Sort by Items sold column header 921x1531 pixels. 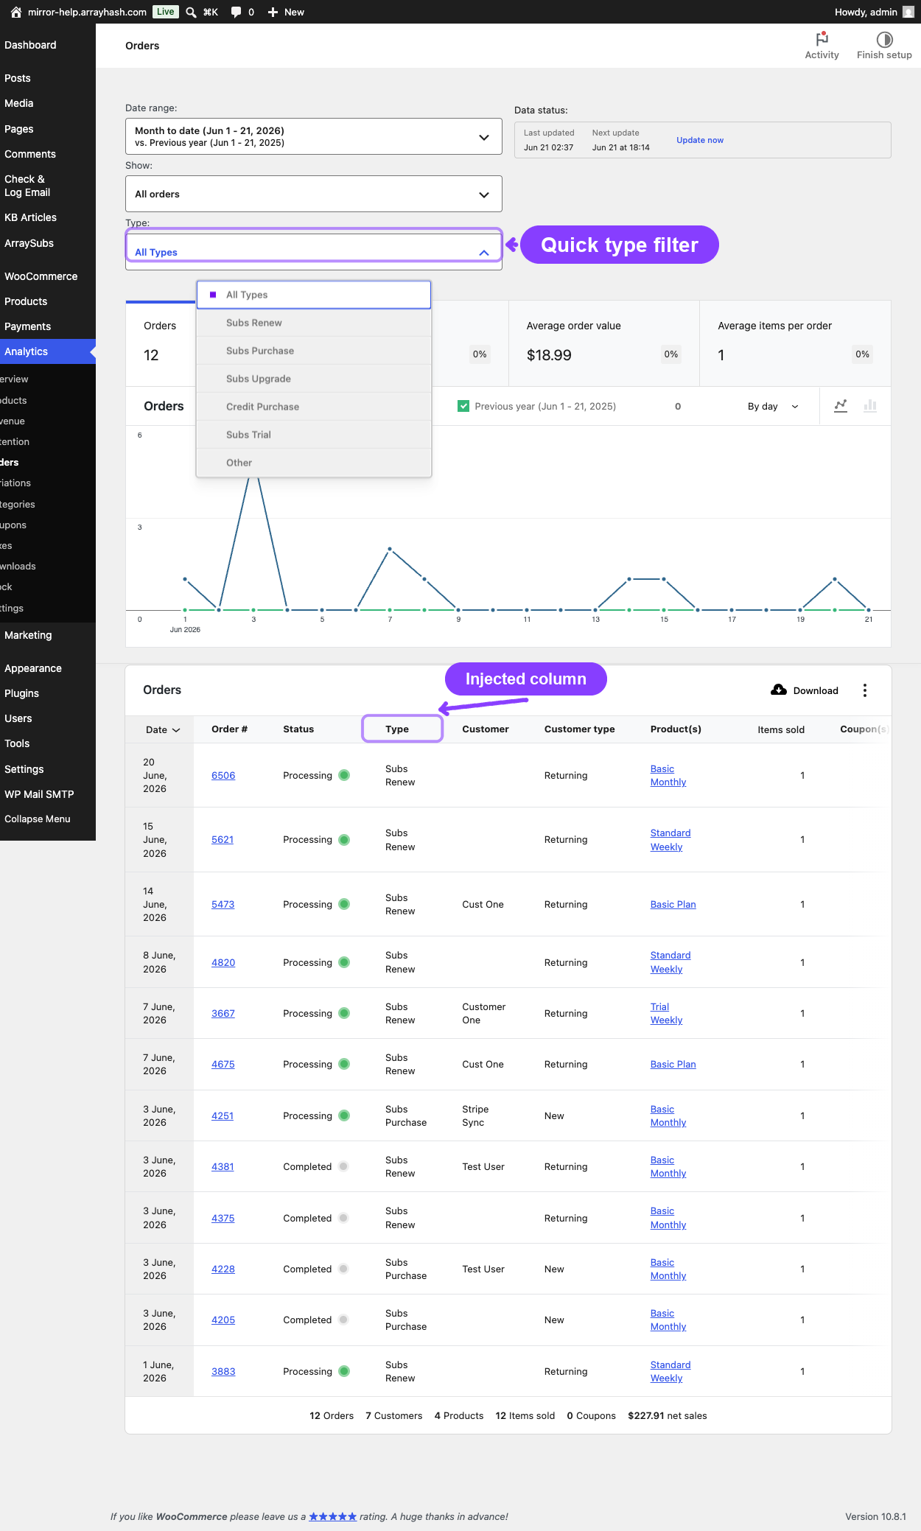(x=781, y=729)
